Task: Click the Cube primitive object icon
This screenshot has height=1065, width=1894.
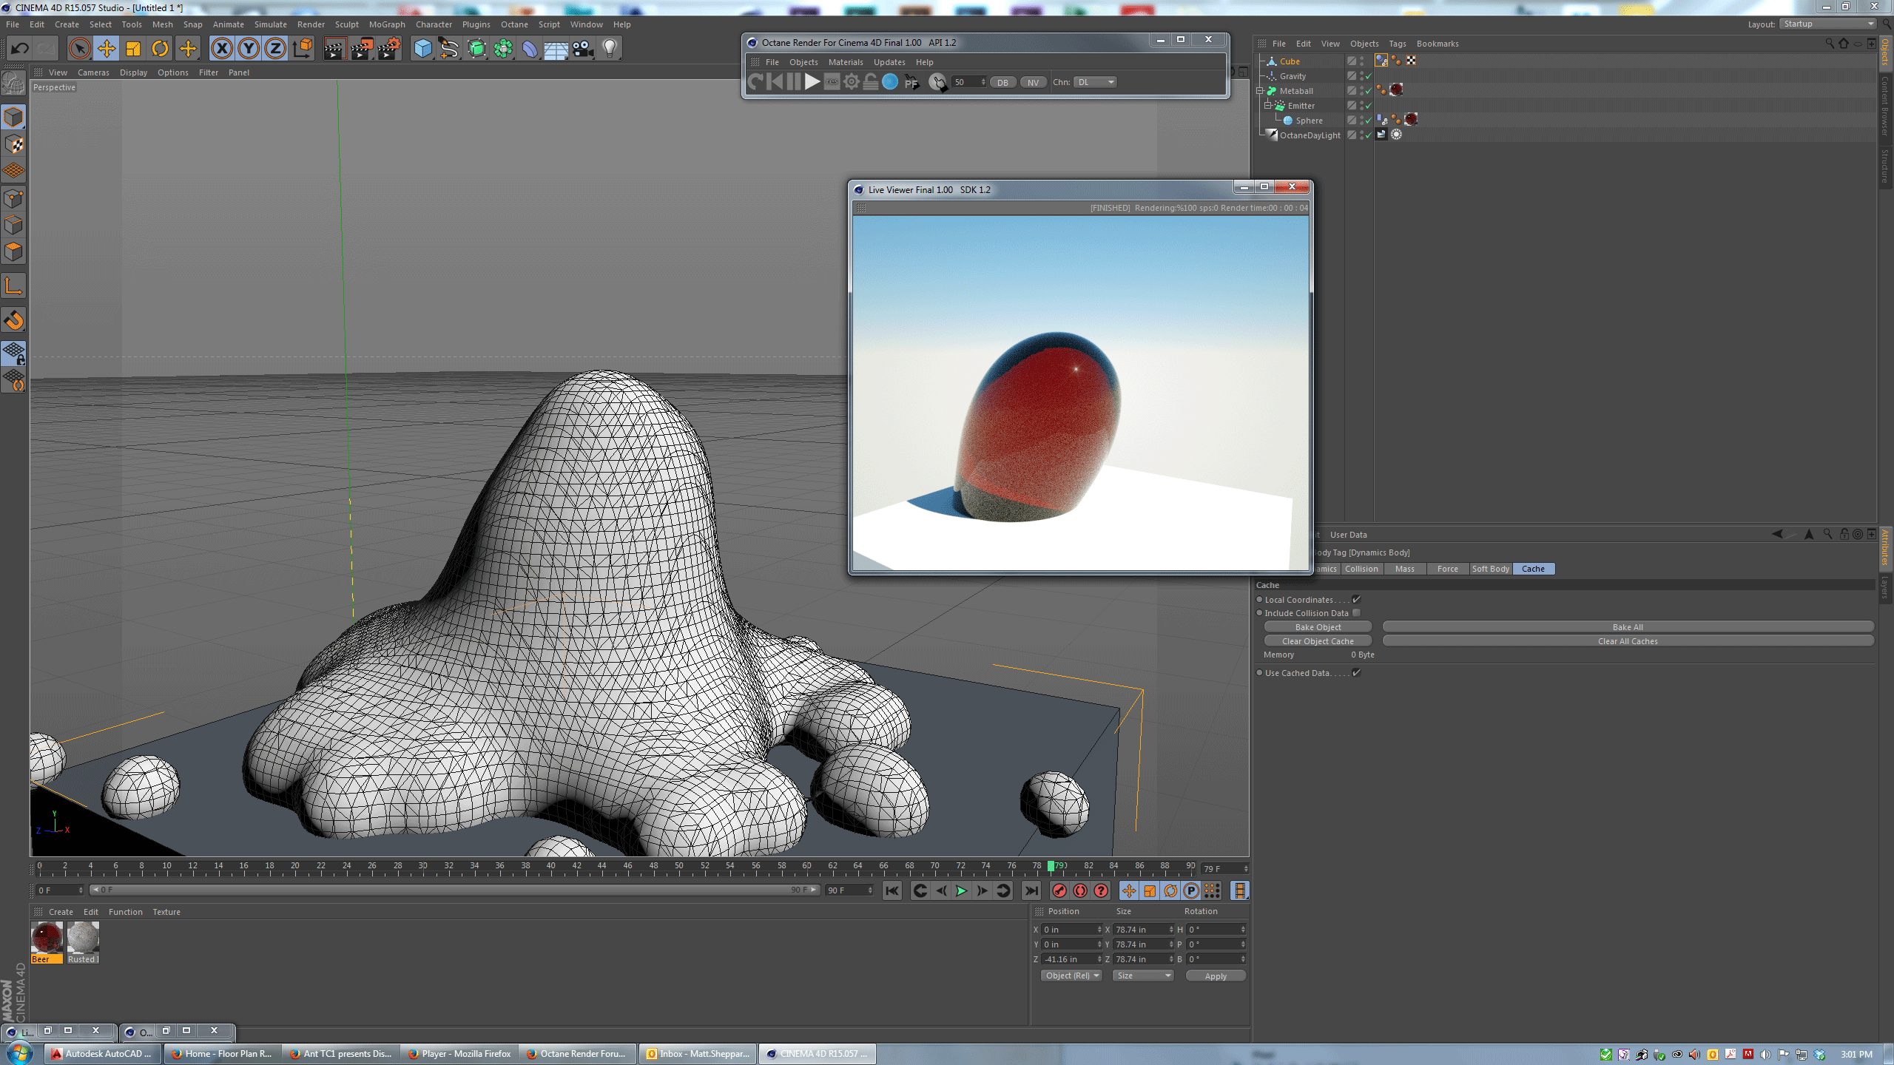Action: click(422, 49)
